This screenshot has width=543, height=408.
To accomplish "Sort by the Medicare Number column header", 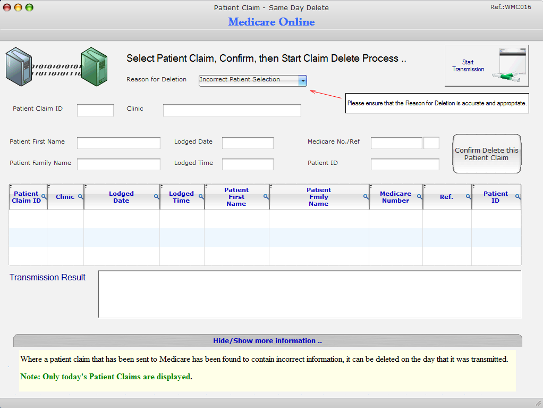I will (x=395, y=197).
